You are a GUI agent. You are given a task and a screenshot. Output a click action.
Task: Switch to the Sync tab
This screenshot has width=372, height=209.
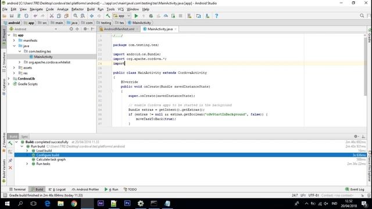point(24,136)
